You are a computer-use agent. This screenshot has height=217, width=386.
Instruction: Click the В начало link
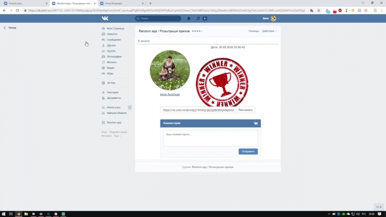click(x=144, y=41)
